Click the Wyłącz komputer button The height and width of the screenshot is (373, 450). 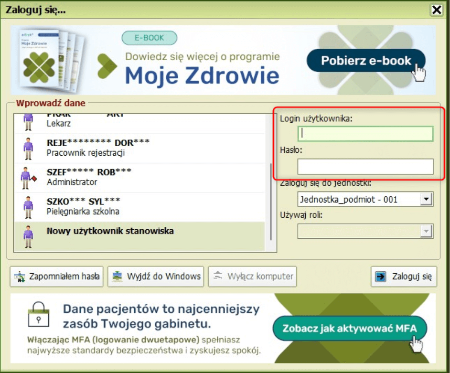coord(252,277)
